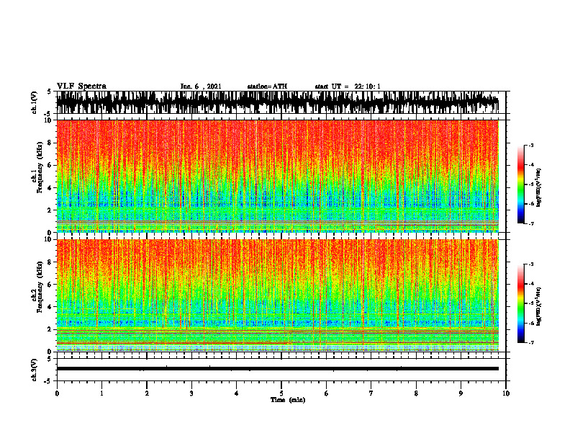Click the ch.1 frequency axis "2" tick label
The width and height of the screenshot is (570, 441).
click(x=50, y=210)
